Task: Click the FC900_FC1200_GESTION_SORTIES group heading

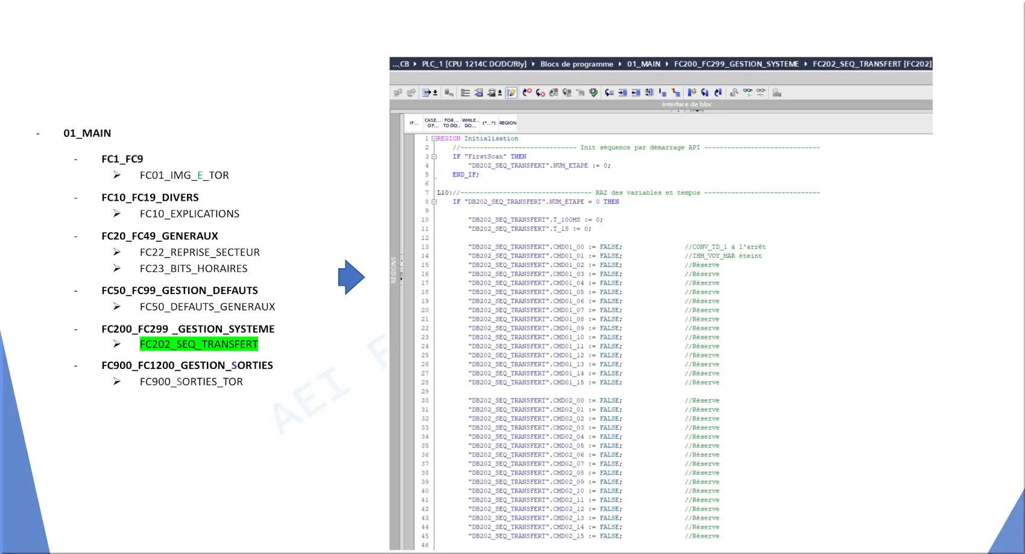Action: [187, 365]
